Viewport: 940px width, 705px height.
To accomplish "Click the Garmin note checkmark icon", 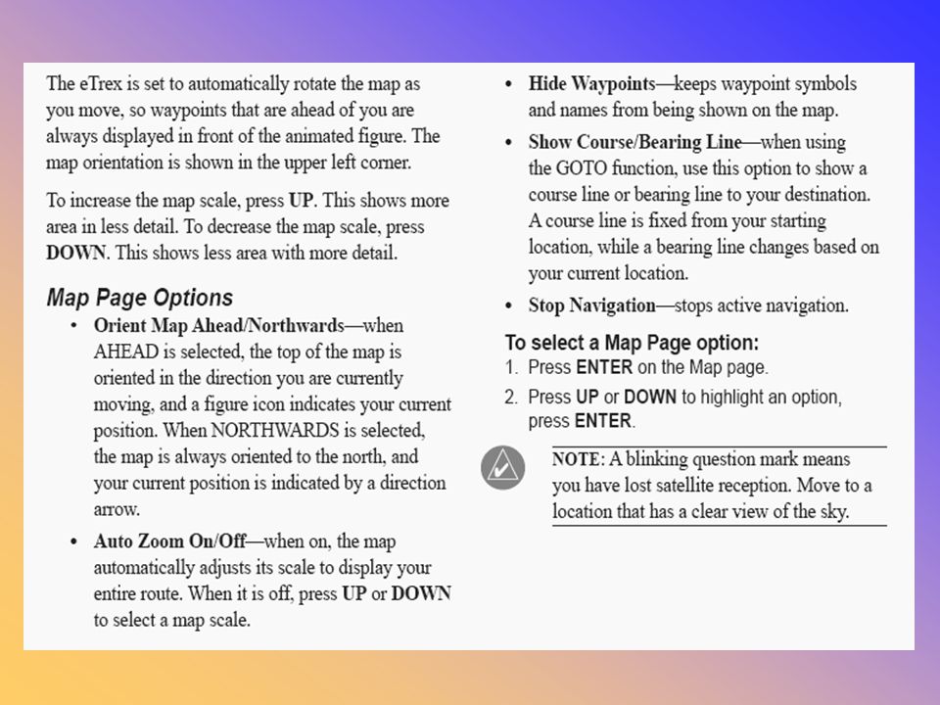I will click(x=502, y=468).
